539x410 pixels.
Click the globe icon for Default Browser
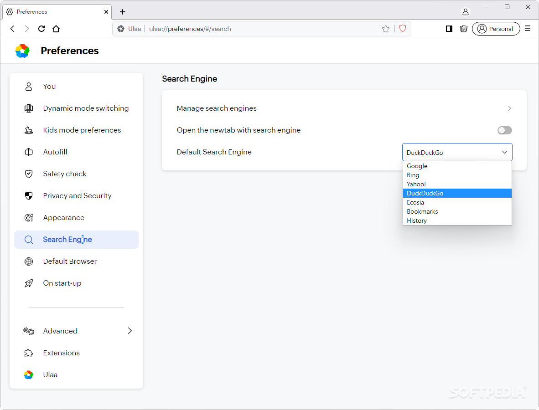coord(29,261)
